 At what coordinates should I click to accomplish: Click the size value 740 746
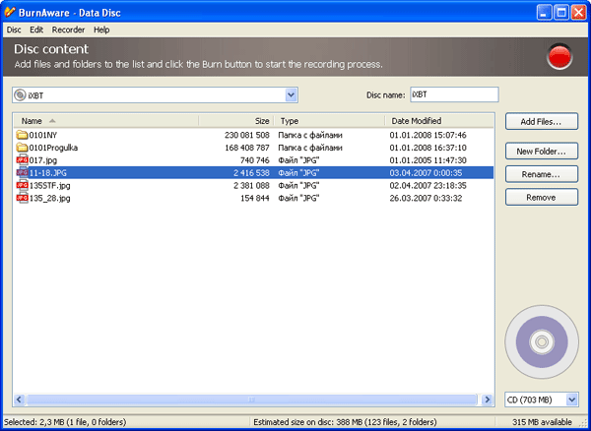[x=255, y=160]
